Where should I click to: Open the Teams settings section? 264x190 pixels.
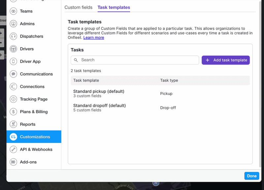34,11
